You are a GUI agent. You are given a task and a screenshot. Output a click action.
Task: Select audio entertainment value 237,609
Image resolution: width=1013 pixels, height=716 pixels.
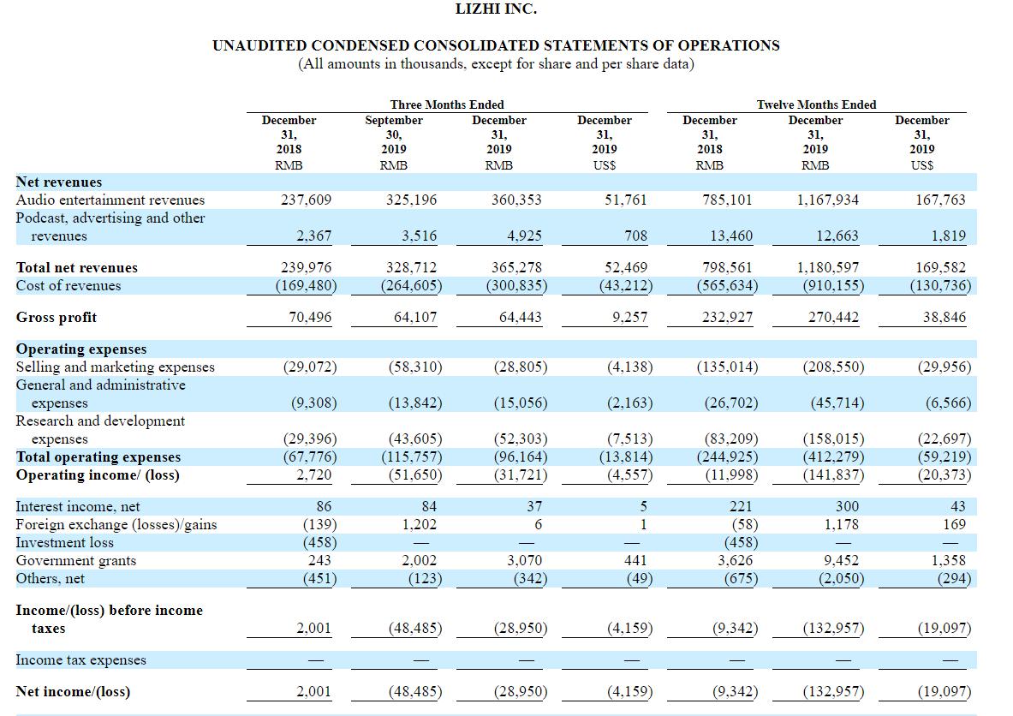tap(306, 200)
